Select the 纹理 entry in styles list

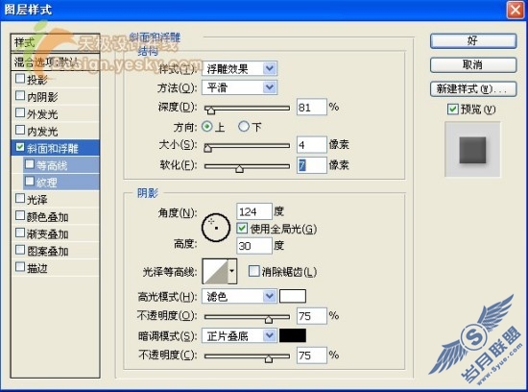pyautogui.click(x=61, y=183)
